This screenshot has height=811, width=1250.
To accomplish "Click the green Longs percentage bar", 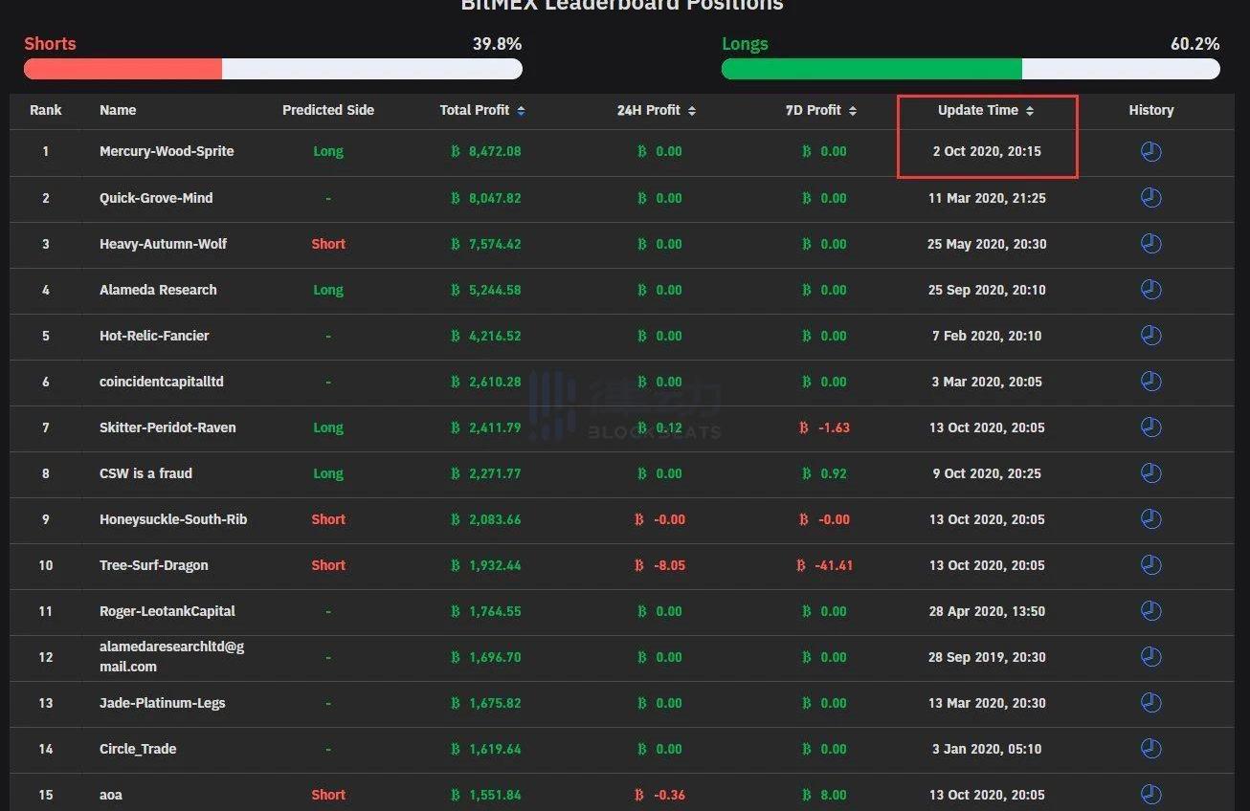I will (x=871, y=69).
